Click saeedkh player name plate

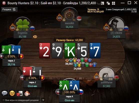pyautogui.click(x=69, y=25)
